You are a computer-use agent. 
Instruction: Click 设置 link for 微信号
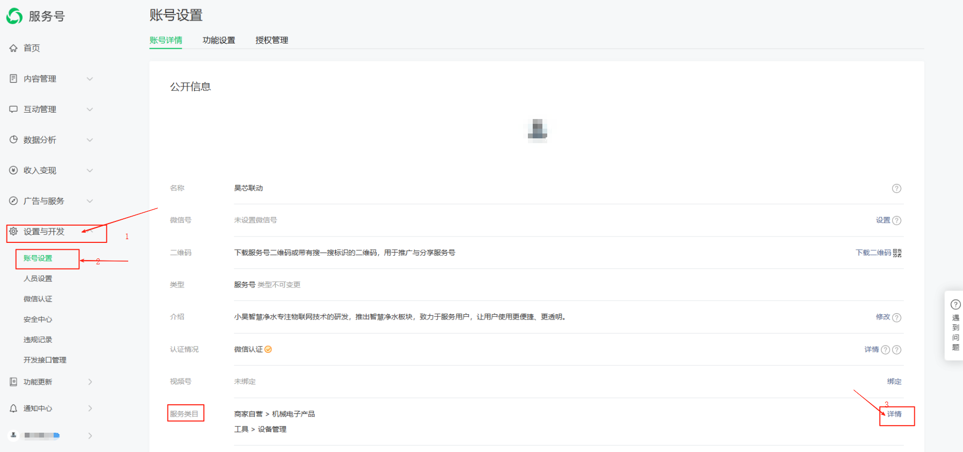point(883,220)
